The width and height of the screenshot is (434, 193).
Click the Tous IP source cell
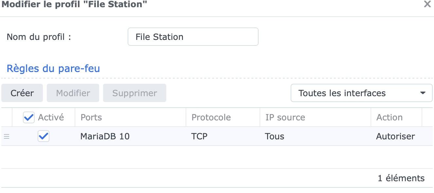pos(275,136)
